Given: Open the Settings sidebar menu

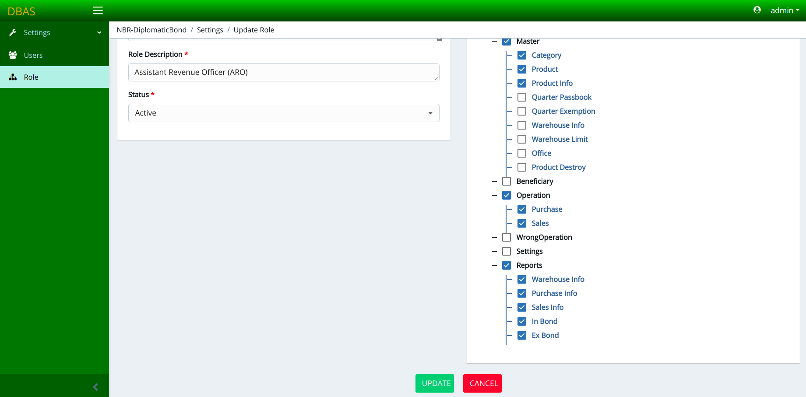Looking at the screenshot, I should click(54, 32).
